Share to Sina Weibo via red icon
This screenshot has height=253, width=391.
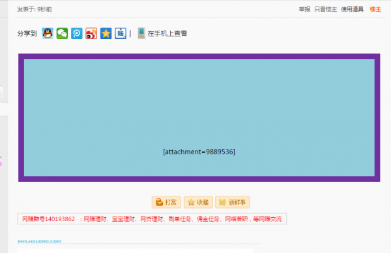(91, 33)
